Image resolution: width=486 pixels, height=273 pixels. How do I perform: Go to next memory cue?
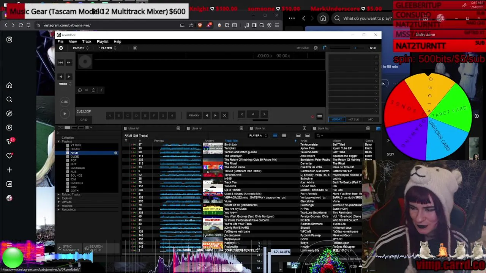(215, 115)
